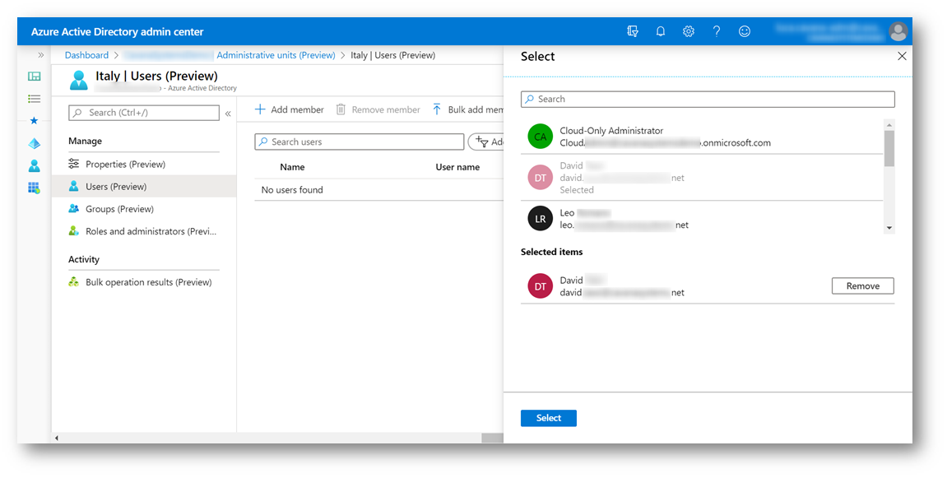Image resolution: width=947 pixels, height=478 pixels.
Task: Click Add member button
Action: tap(290, 109)
